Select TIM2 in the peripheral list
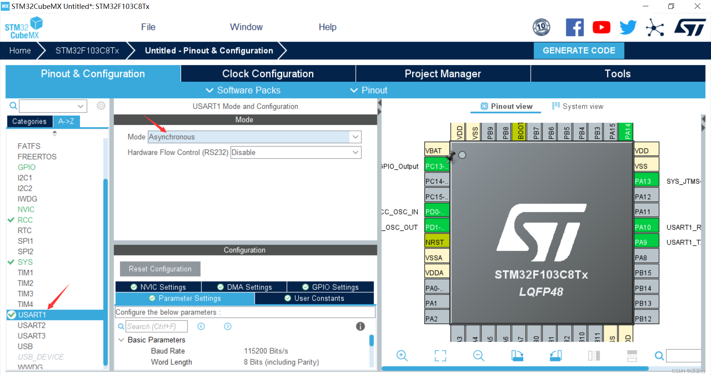The image size is (711, 377). pos(26,283)
